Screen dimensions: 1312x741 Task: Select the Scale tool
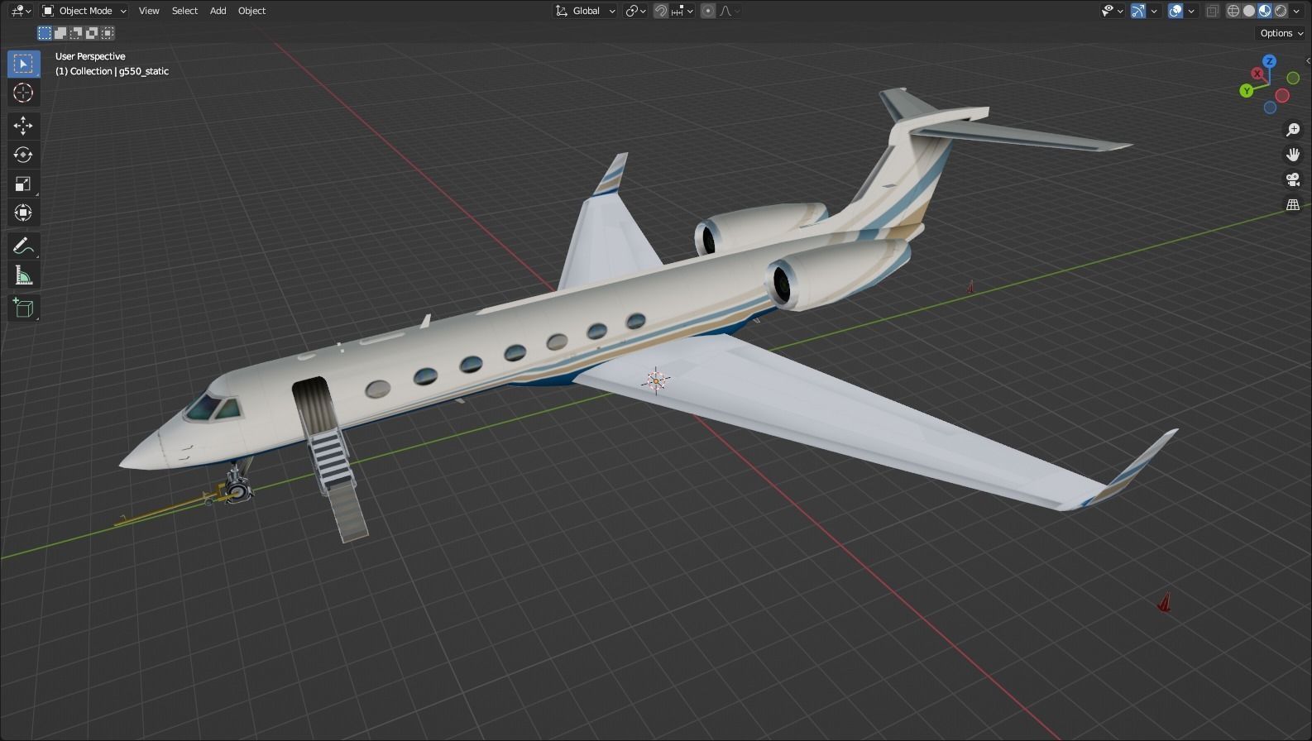click(x=23, y=184)
